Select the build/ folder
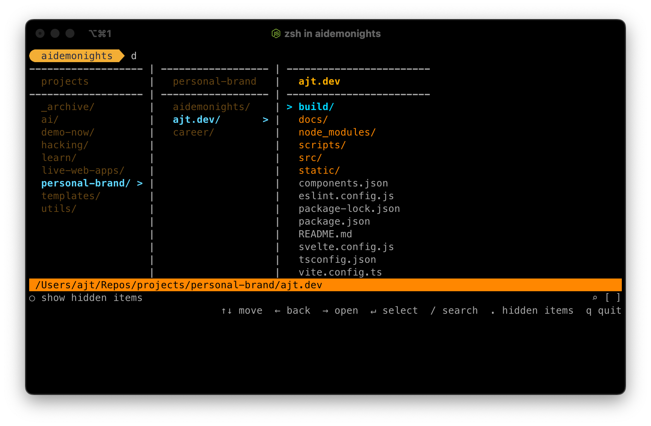 (316, 107)
